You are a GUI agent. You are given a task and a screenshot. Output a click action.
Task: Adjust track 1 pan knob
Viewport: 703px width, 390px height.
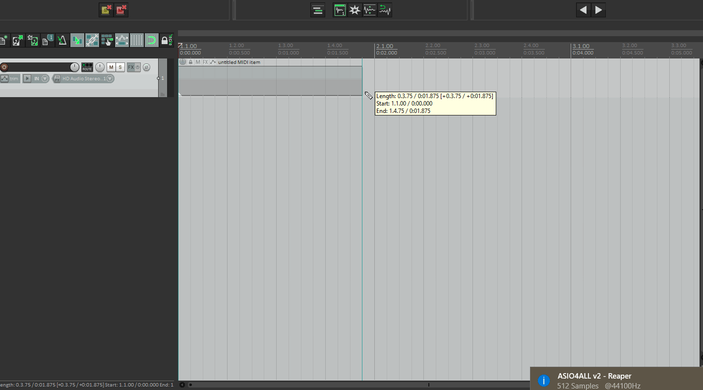pyautogui.click(x=100, y=67)
